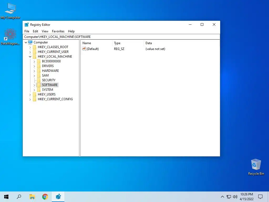This screenshot has width=269, height=202.
Task: Expand the HKEY_CURRENT_USER arrow
Action: (x=30, y=52)
